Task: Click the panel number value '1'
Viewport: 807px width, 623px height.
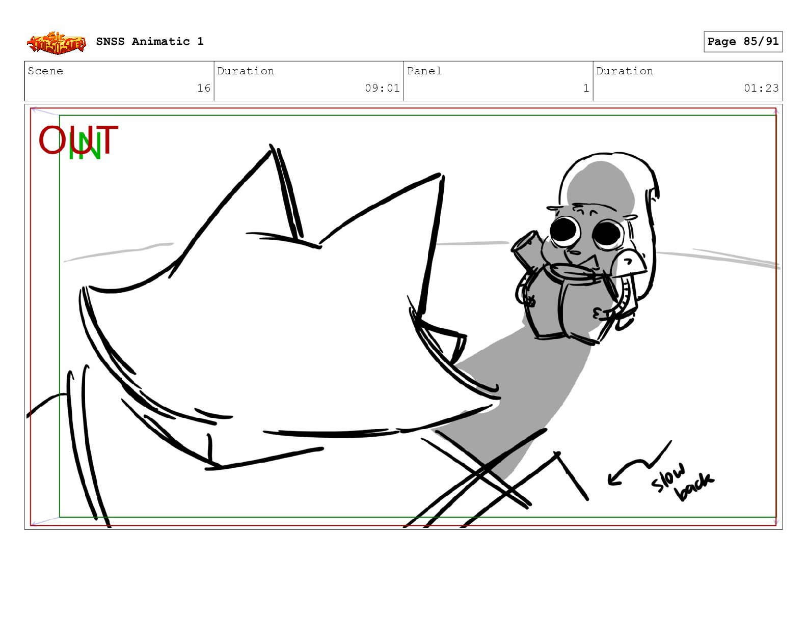Action: pos(586,88)
